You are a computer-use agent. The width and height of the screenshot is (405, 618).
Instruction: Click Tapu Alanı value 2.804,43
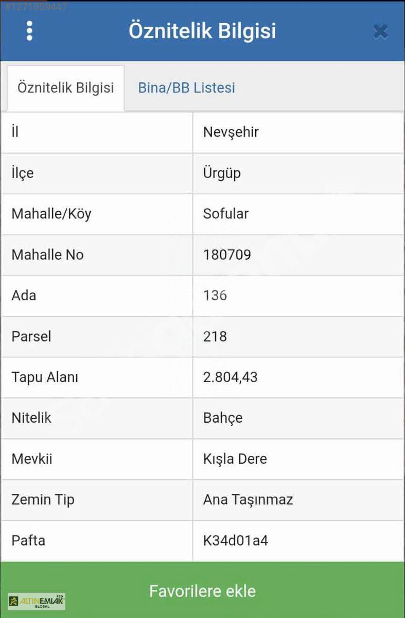click(x=230, y=377)
